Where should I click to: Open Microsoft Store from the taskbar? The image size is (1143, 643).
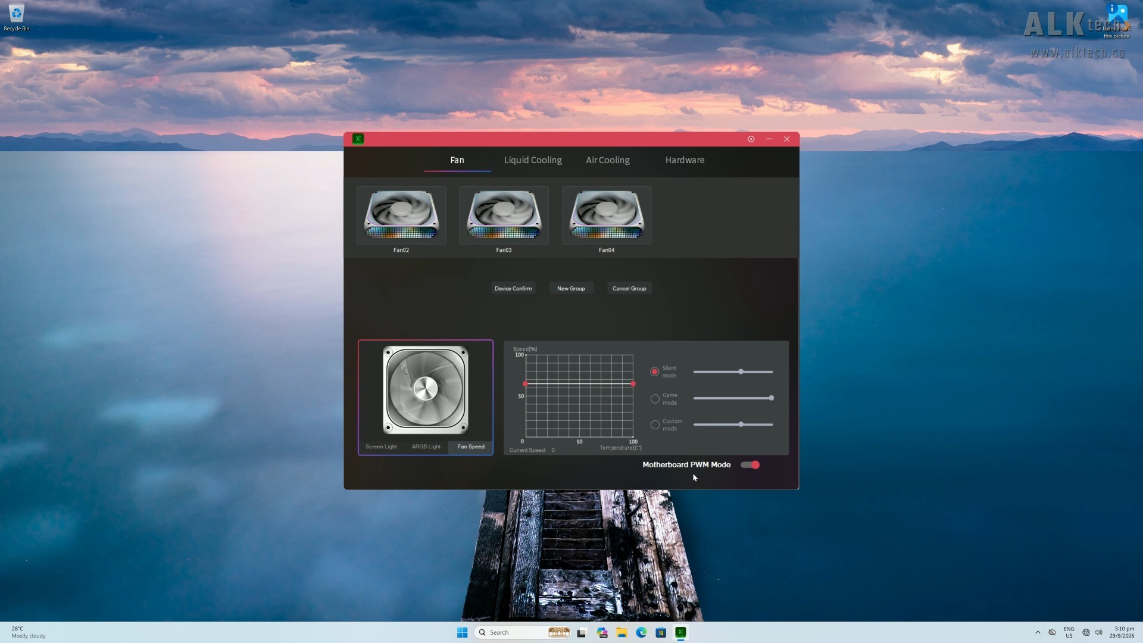pos(661,632)
